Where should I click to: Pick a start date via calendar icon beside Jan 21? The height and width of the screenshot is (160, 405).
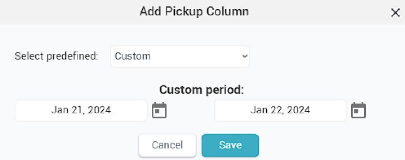click(159, 110)
